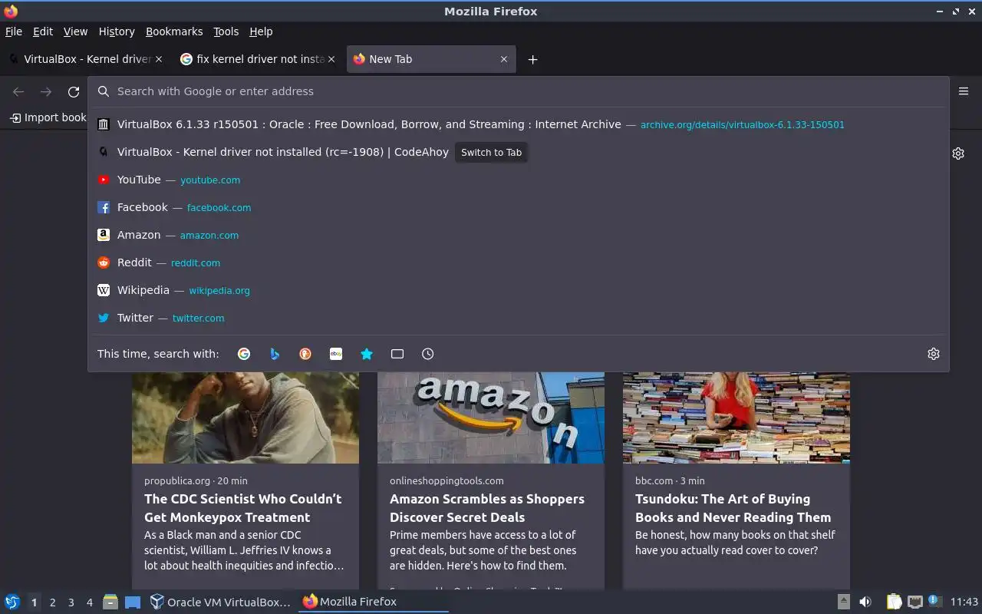
Task: Click the Import bookmarks toolbar button
Action: coord(47,117)
